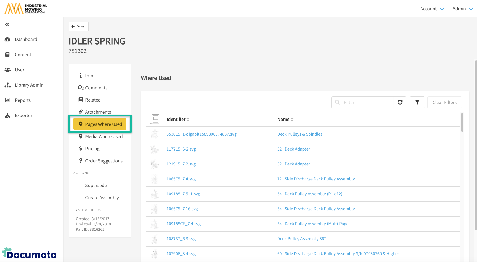Open the Deck Pulleys & Spindles link
Screen dimensions: 477x262
(x=300, y=134)
